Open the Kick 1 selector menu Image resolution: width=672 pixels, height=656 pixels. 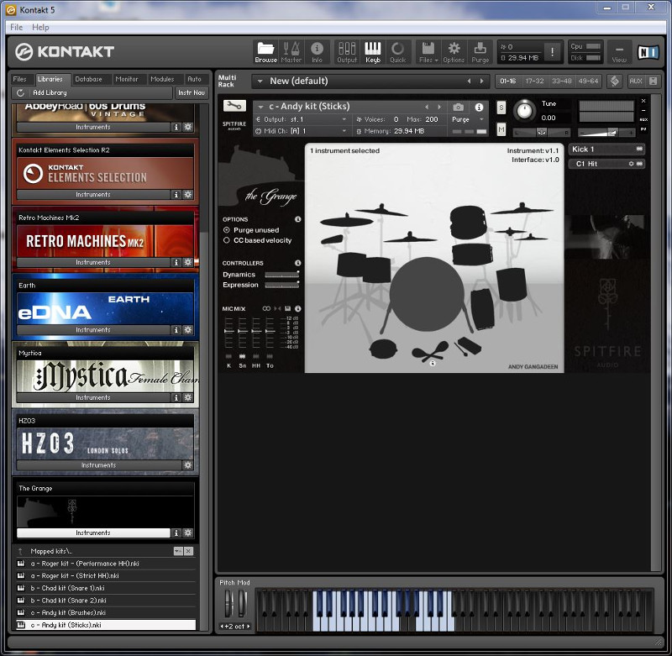606,150
